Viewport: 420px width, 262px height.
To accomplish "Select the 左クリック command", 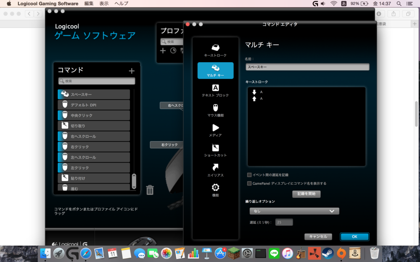I will tap(94, 168).
